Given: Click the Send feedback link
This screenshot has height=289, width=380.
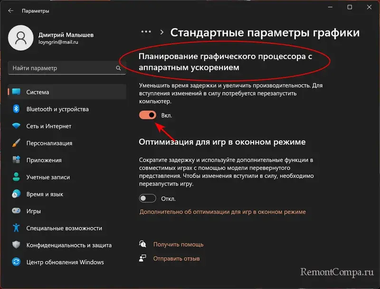Looking at the screenshot, I should [x=176, y=259].
